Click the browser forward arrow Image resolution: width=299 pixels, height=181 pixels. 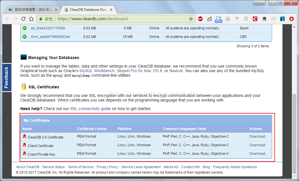(15, 19)
